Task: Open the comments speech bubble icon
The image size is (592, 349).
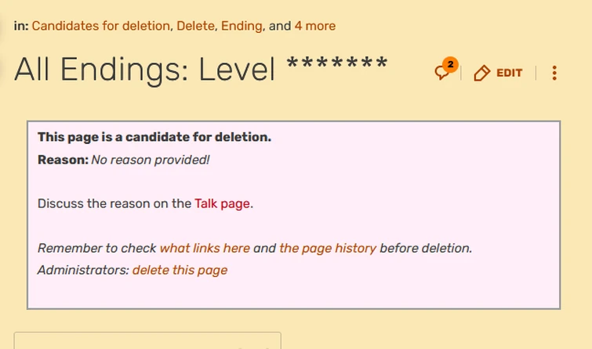Action: [x=443, y=73]
